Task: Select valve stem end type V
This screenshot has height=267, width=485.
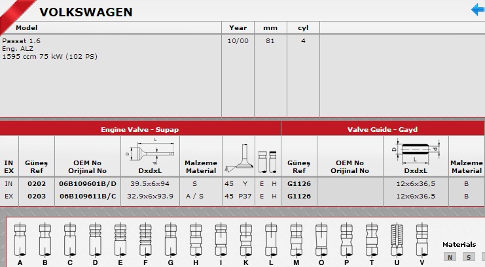Action: (422, 244)
